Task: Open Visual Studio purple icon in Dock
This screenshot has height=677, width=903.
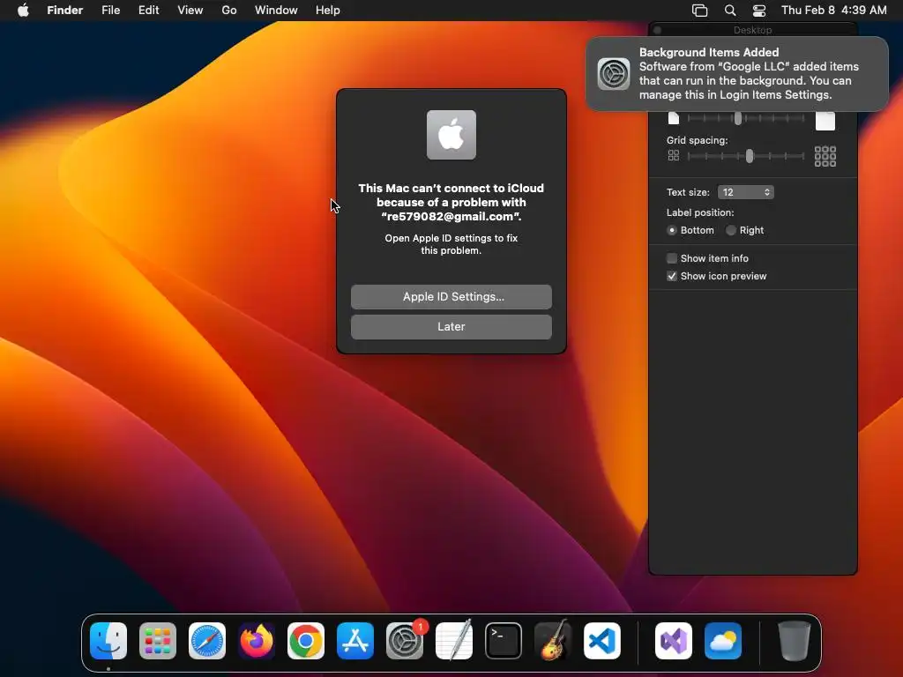Action: (674, 641)
